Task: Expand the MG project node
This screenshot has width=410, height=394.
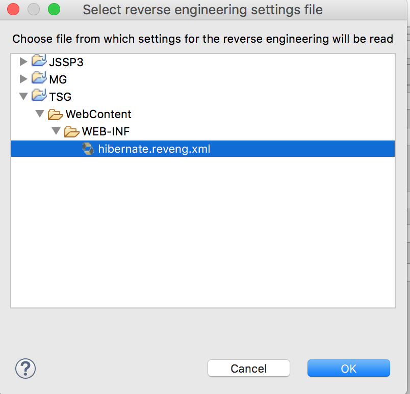Action: coord(23,79)
